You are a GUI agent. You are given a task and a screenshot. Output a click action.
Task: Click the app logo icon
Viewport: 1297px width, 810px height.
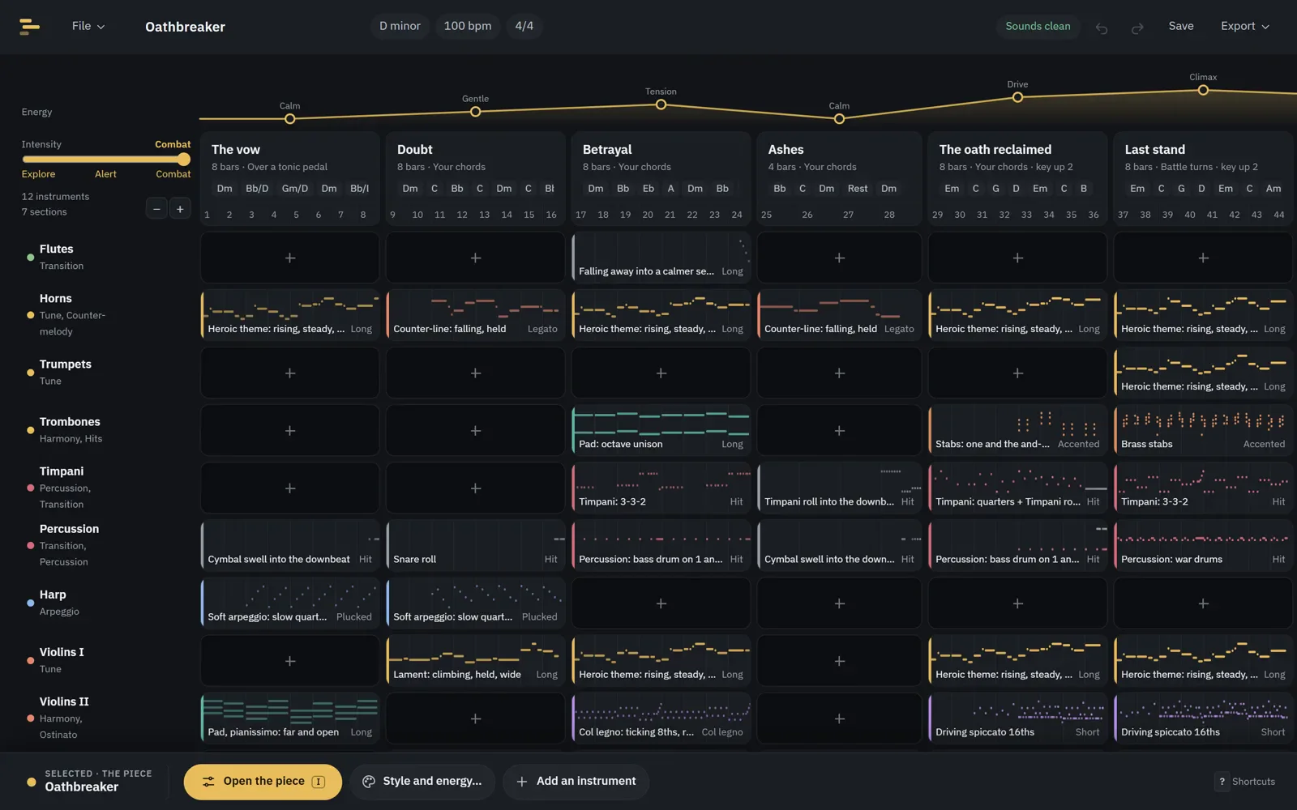pyautogui.click(x=29, y=27)
